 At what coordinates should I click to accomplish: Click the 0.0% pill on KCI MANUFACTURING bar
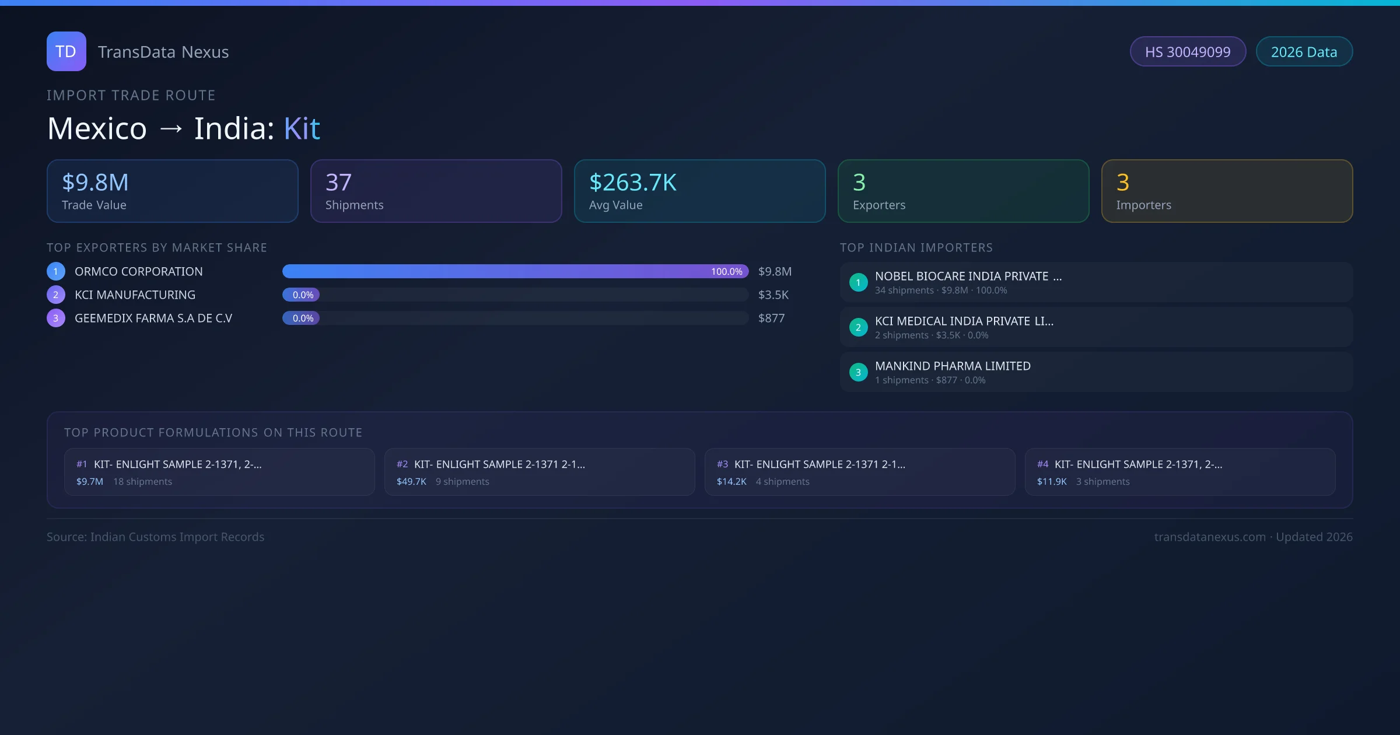(x=302, y=295)
